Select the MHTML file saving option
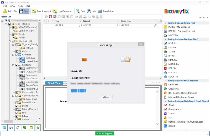 point(172,64)
